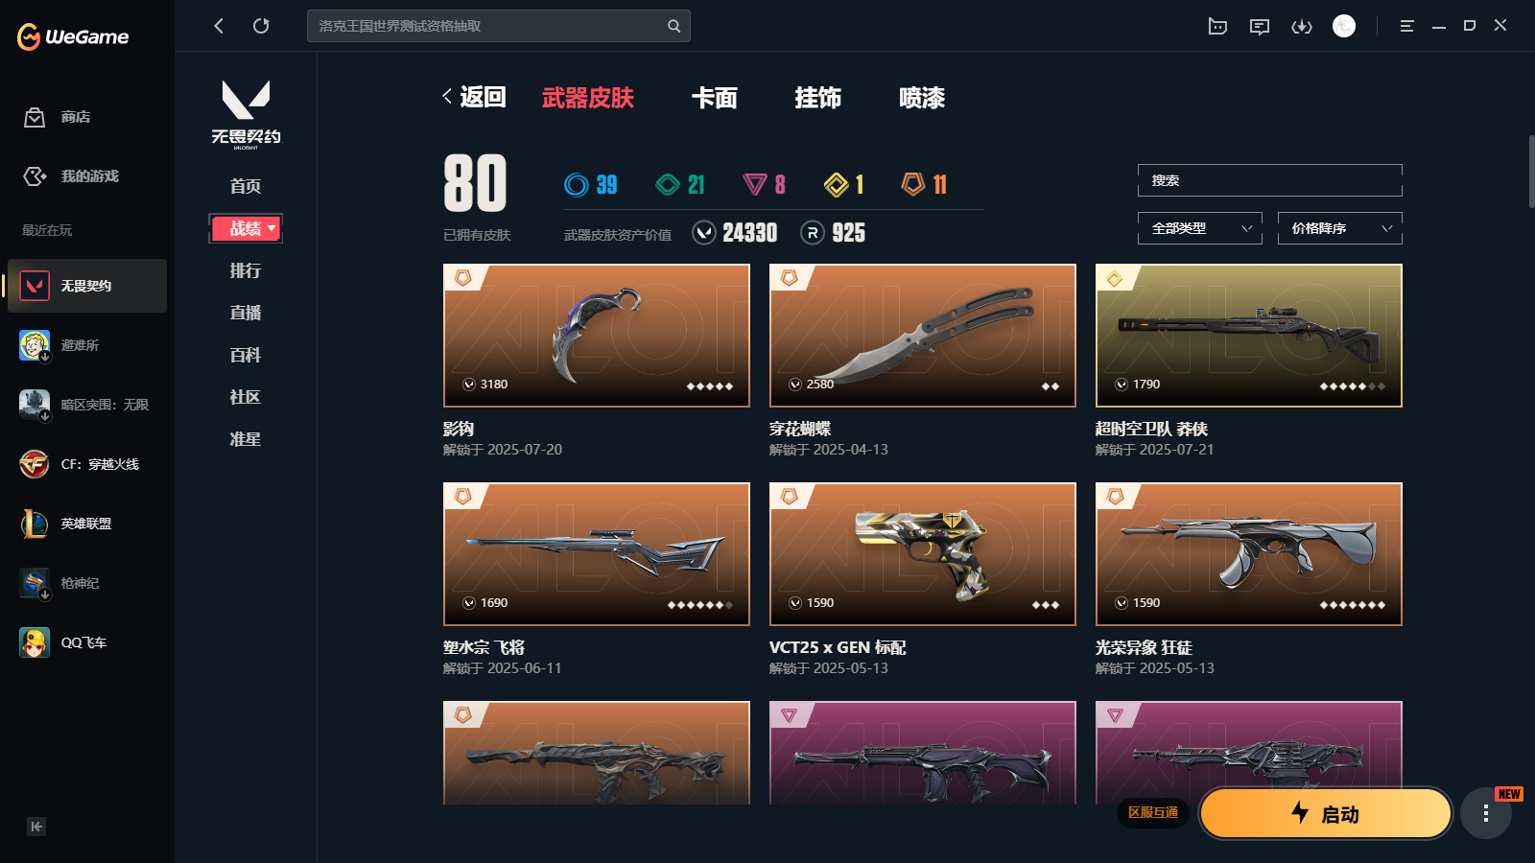Open the 价格降序 sort dropdown
This screenshot has height=863, width=1535.
coord(1340,228)
